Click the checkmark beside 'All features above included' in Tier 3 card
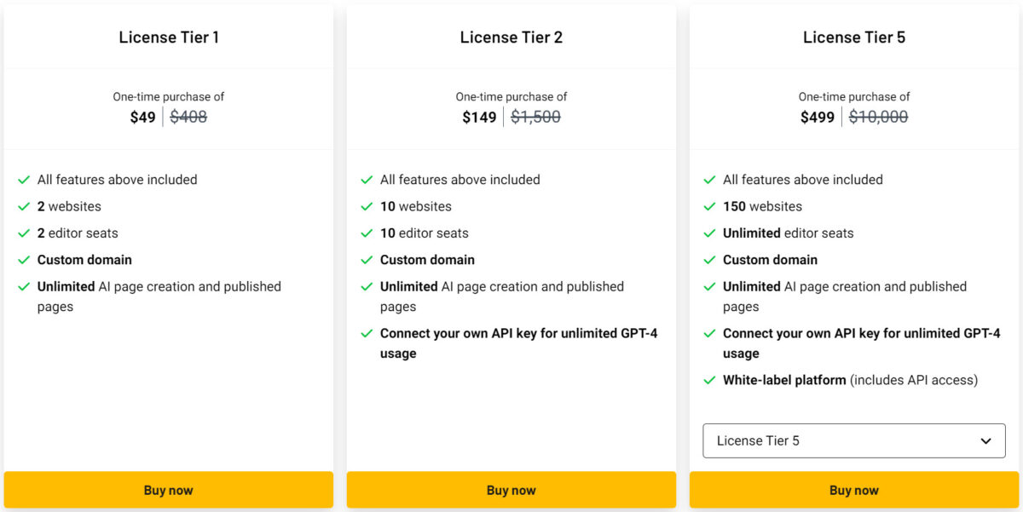Image resolution: width=1023 pixels, height=512 pixels. (709, 180)
